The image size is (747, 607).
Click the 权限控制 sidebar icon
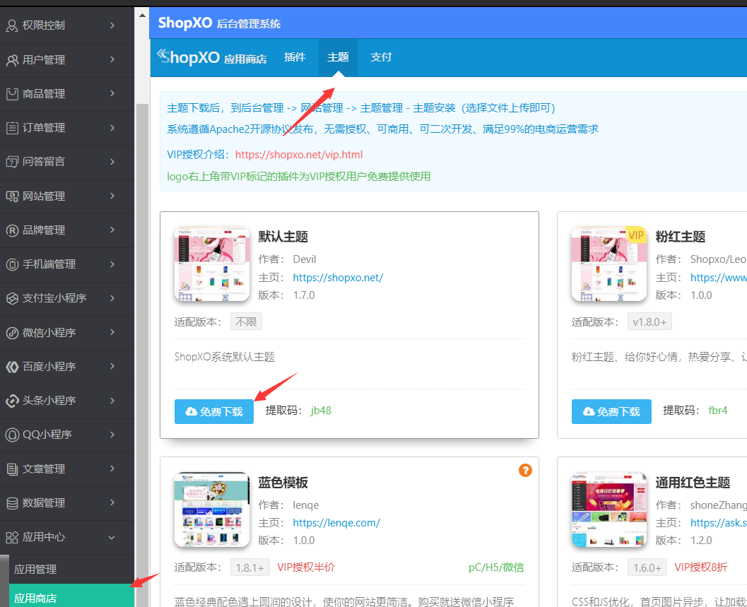[12, 25]
